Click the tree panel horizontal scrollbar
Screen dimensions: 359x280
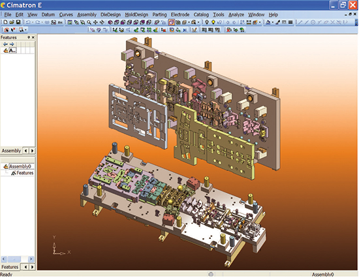18,259
